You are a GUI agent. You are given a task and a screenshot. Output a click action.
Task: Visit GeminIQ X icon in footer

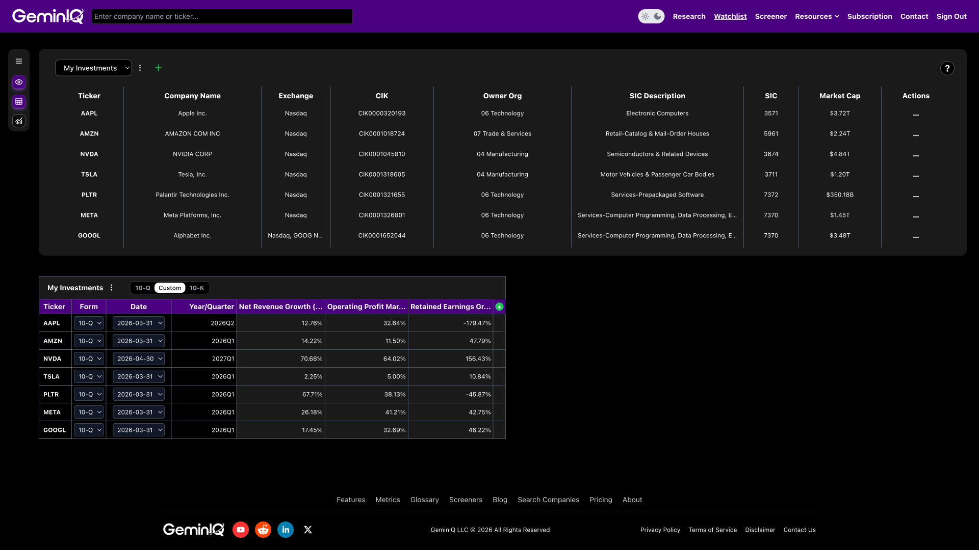[x=308, y=530]
